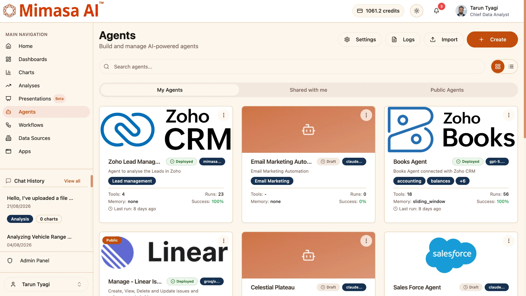The image size is (526, 296).
Task: Click the Apps window icon
Action: (x=8, y=151)
